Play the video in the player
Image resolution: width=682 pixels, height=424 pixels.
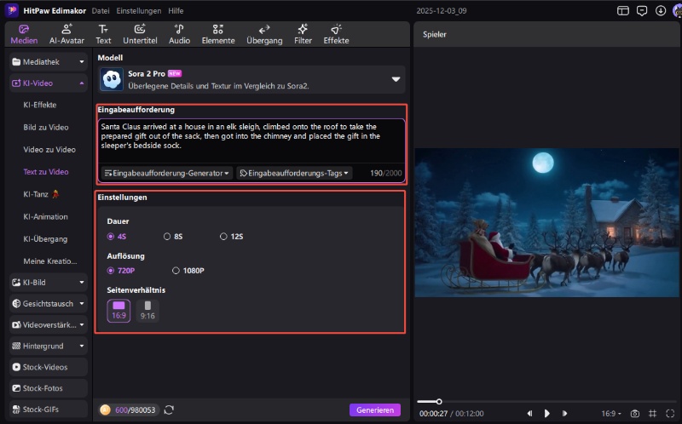(546, 413)
